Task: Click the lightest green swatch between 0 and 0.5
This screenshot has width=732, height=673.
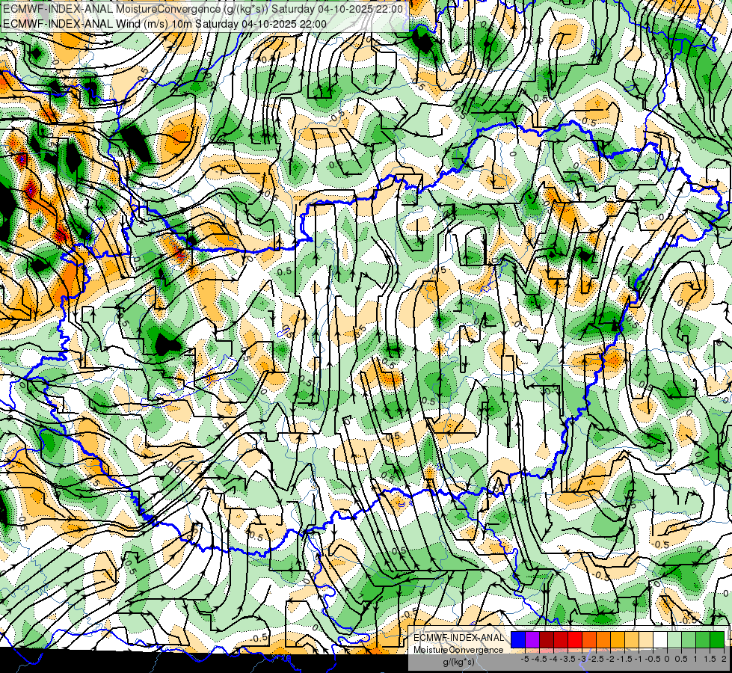Action: pos(674,640)
